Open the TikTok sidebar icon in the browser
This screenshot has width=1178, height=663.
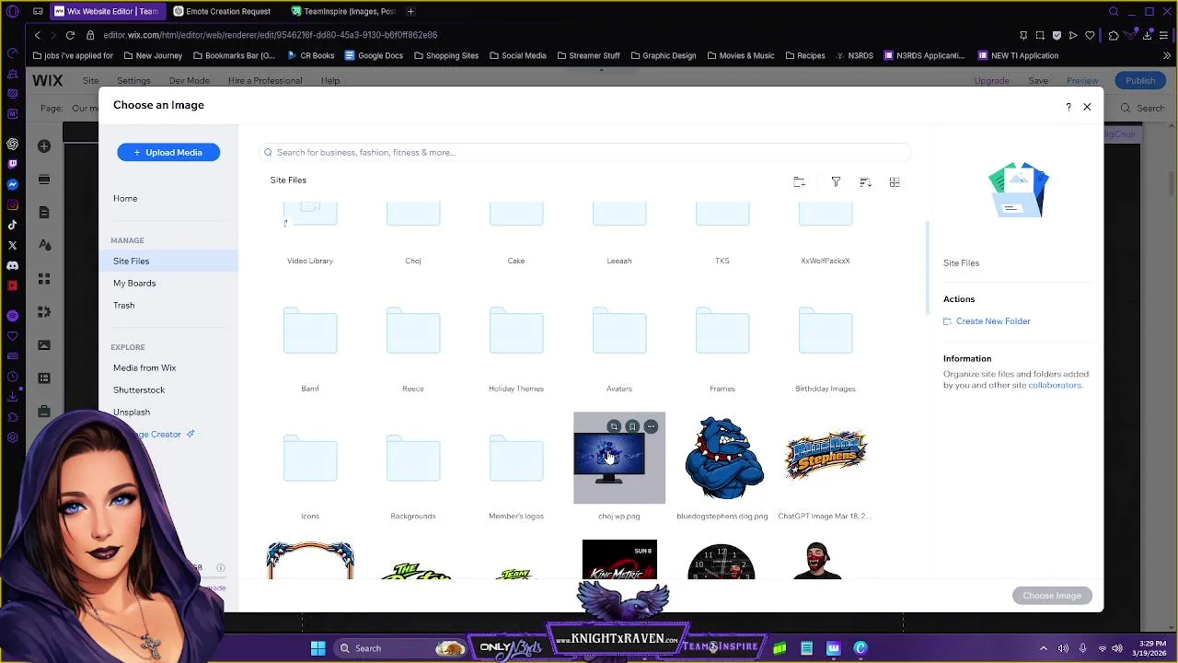point(12,225)
